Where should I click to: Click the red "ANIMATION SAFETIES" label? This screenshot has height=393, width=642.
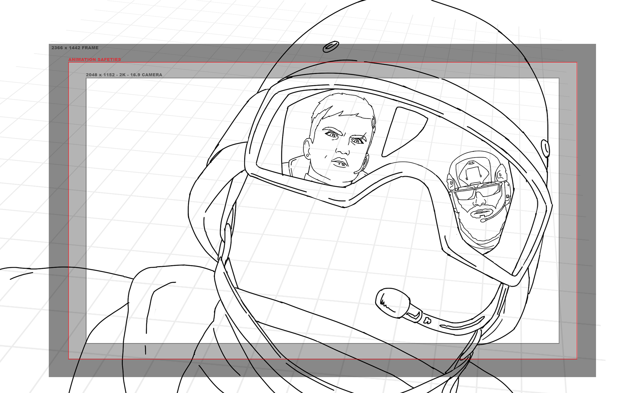pyautogui.click(x=95, y=59)
